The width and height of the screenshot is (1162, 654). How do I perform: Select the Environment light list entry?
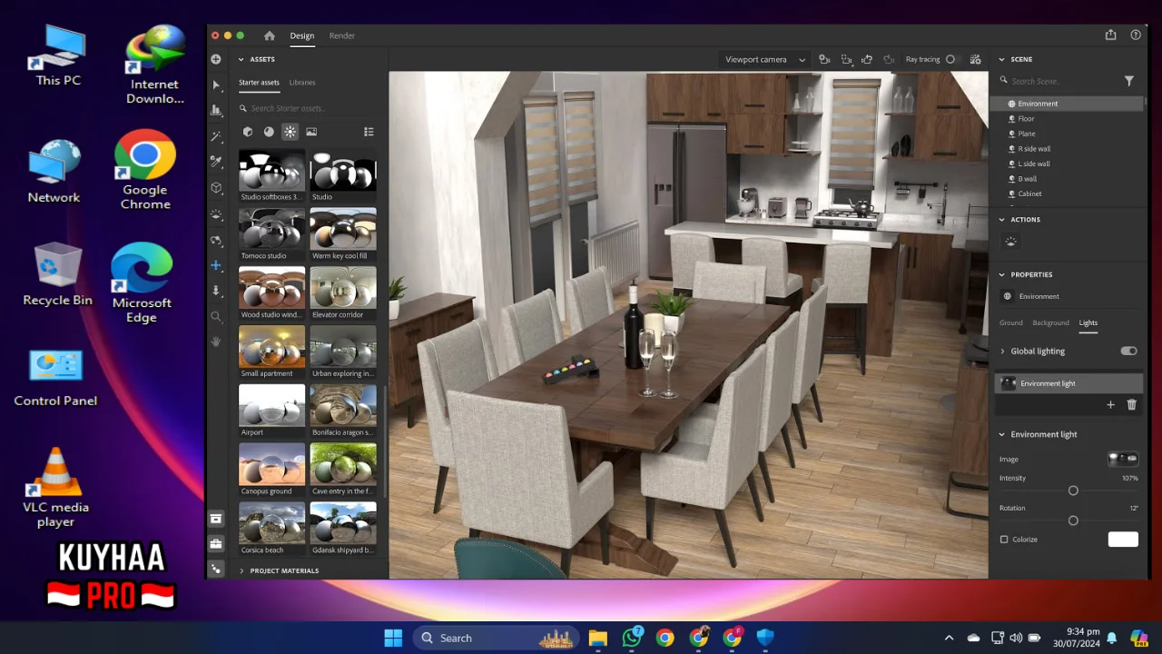[1069, 383]
